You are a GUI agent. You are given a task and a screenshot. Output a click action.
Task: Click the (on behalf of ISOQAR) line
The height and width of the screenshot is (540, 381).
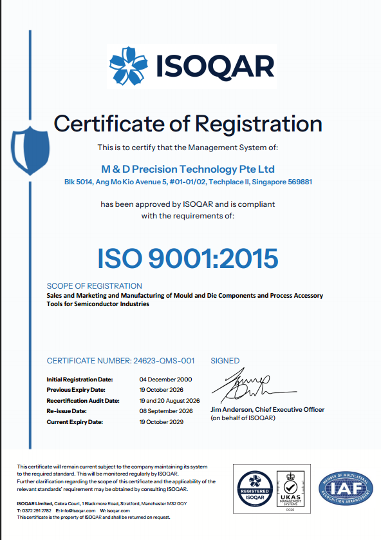coord(243,418)
